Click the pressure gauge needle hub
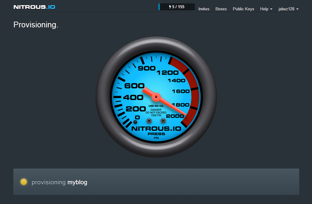Screen dimensions: 312x204 pos(156,97)
